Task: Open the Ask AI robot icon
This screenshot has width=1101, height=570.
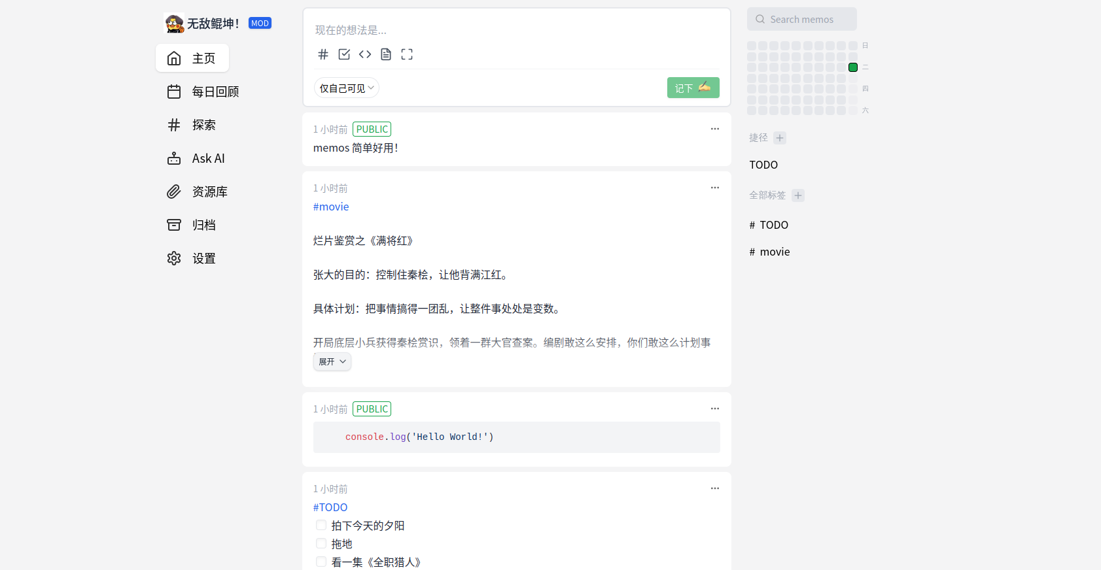Action: pos(174,158)
